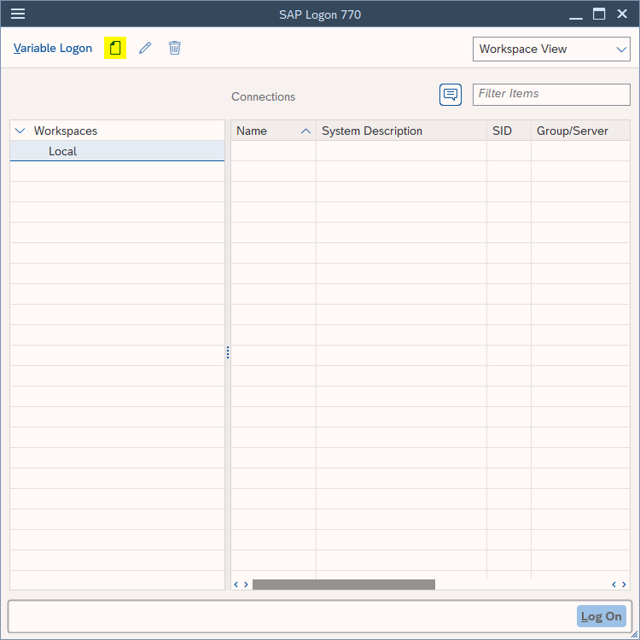
Task: Click the vertical splitter handle dots
Action: [x=228, y=352]
